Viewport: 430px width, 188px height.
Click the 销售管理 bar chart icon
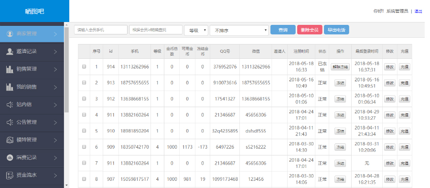pos(10,69)
